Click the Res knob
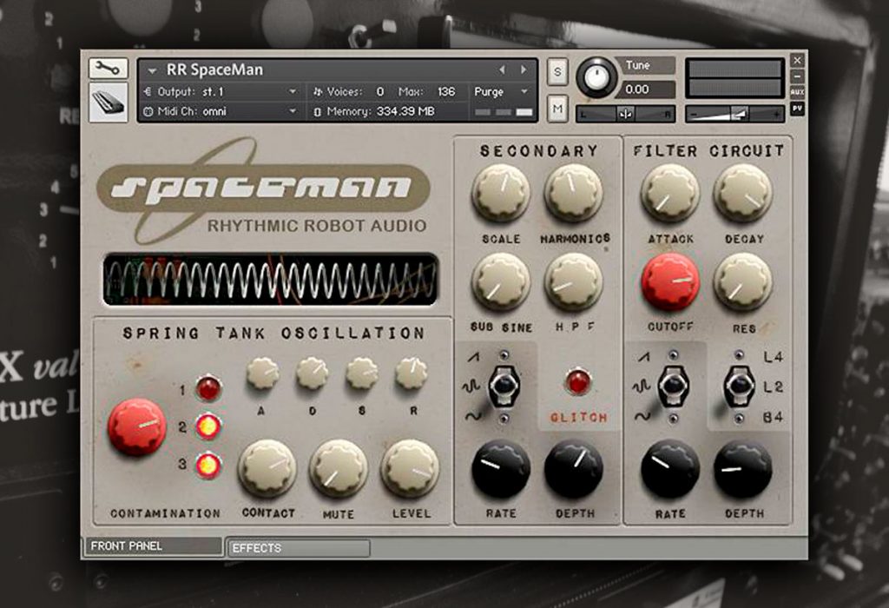The width and height of the screenshot is (889, 608). coord(743,281)
